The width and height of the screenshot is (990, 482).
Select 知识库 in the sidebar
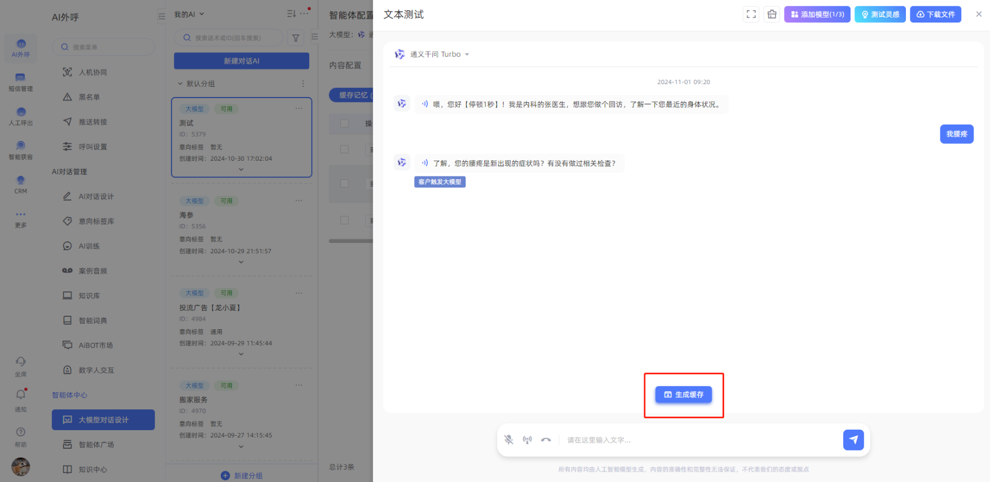[x=89, y=296]
